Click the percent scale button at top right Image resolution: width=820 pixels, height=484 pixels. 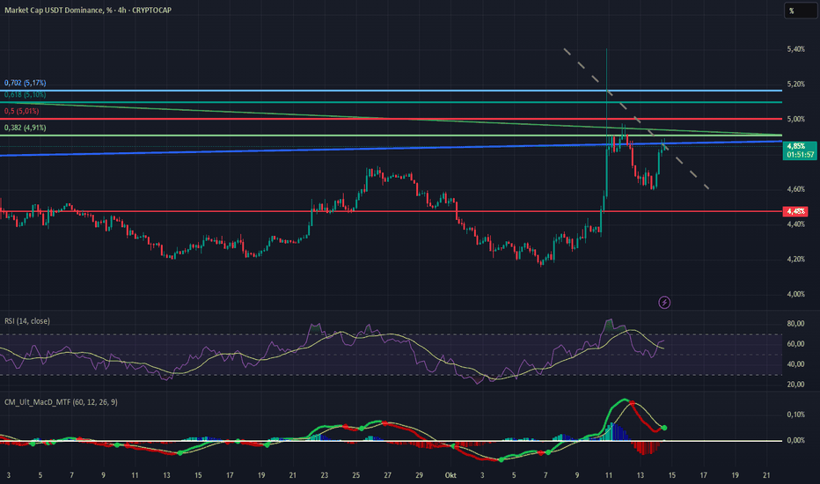pos(800,11)
